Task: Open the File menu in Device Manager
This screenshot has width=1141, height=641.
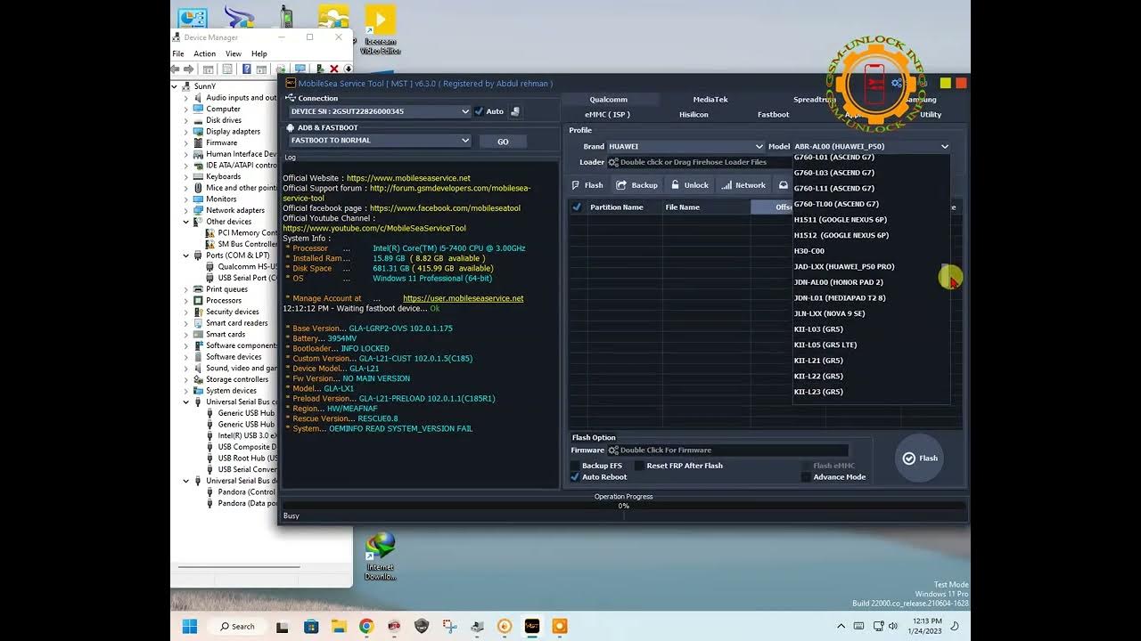Action: (x=178, y=53)
